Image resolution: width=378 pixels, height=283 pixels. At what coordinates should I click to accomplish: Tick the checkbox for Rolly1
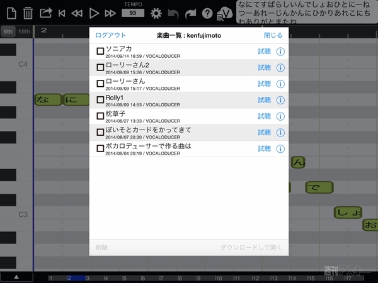(x=100, y=100)
